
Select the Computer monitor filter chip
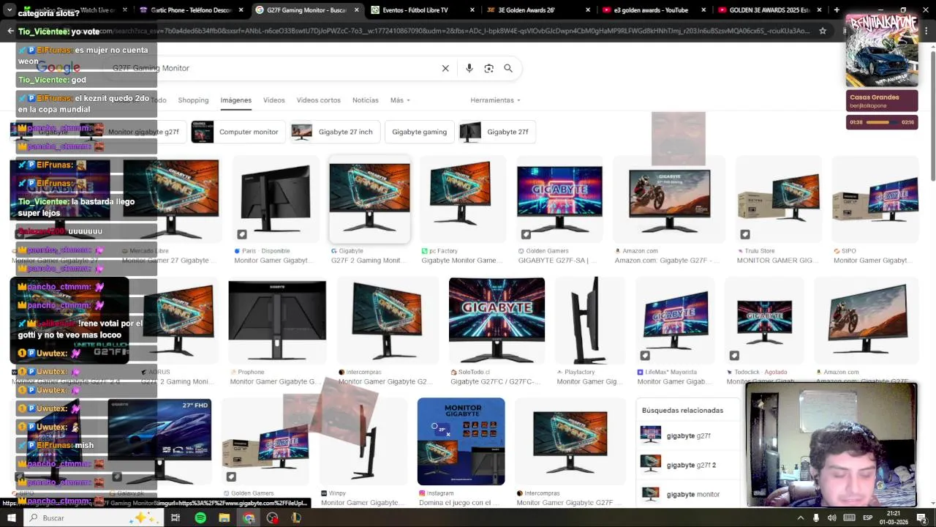coord(237,132)
